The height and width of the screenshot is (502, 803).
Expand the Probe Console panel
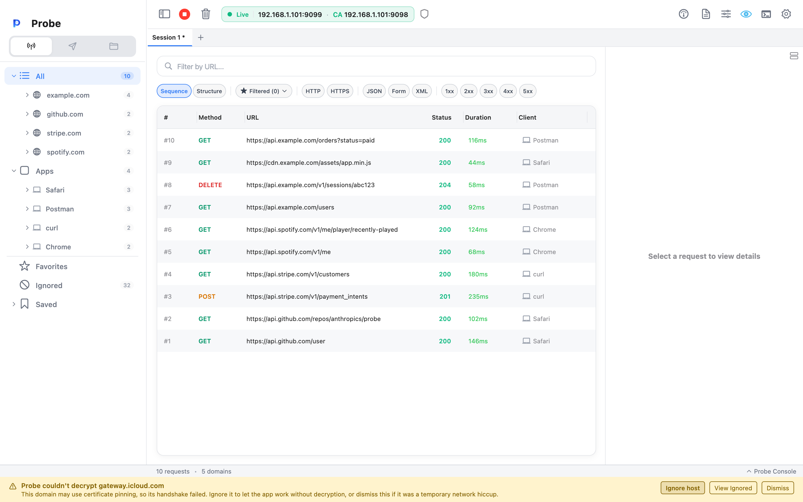click(771, 471)
